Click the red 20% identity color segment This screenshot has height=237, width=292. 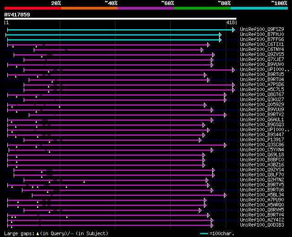tap(33, 8)
